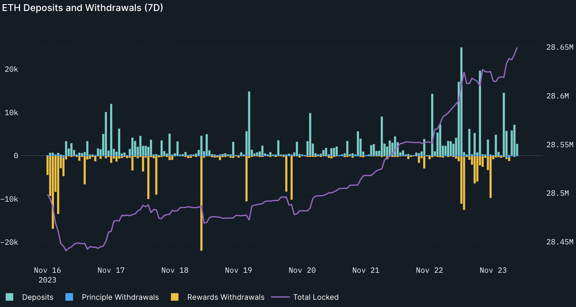Select the Nov 23 x-axis label
This screenshot has height=307, width=576.
[x=493, y=270]
